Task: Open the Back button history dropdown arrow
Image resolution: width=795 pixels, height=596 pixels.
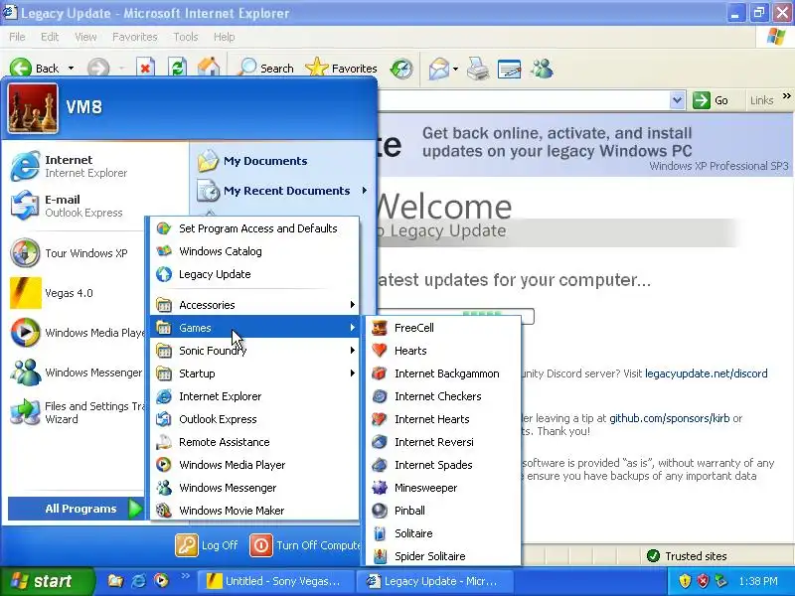Action: point(71,68)
